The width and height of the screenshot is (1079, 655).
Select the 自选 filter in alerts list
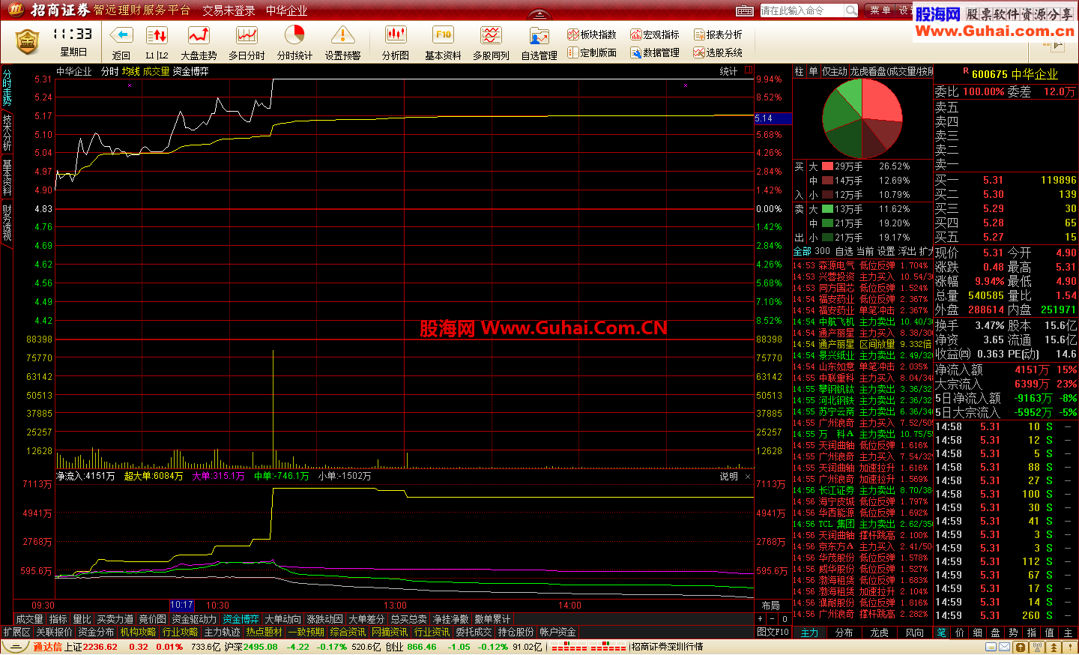[x=844, y=252]
